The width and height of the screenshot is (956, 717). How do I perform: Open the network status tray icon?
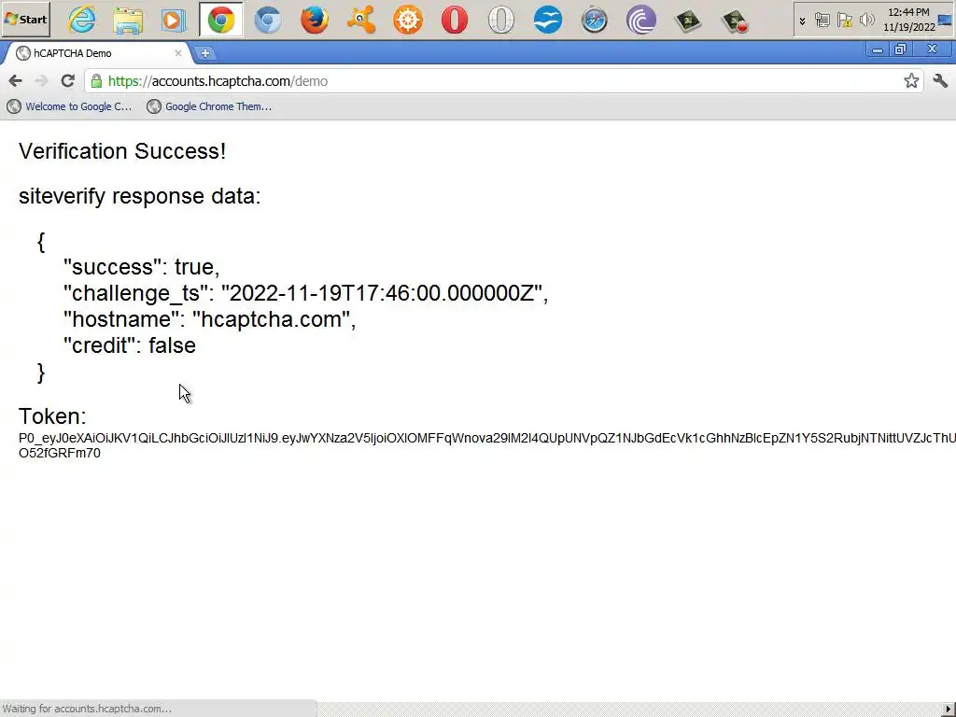pyautogui.click(x=822, y=21)
